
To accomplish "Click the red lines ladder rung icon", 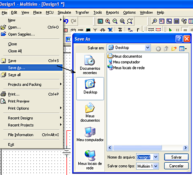I will [x=158, y=30].
